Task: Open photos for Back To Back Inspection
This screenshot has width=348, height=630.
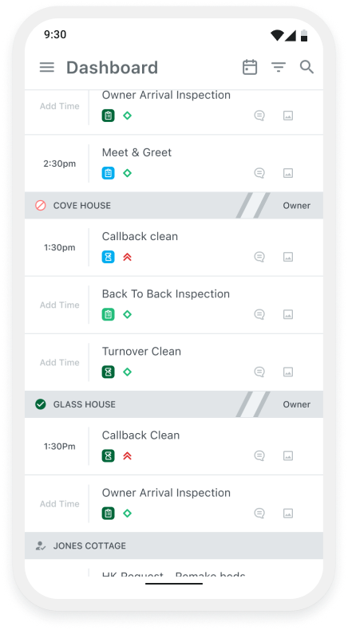Action: 288,314
